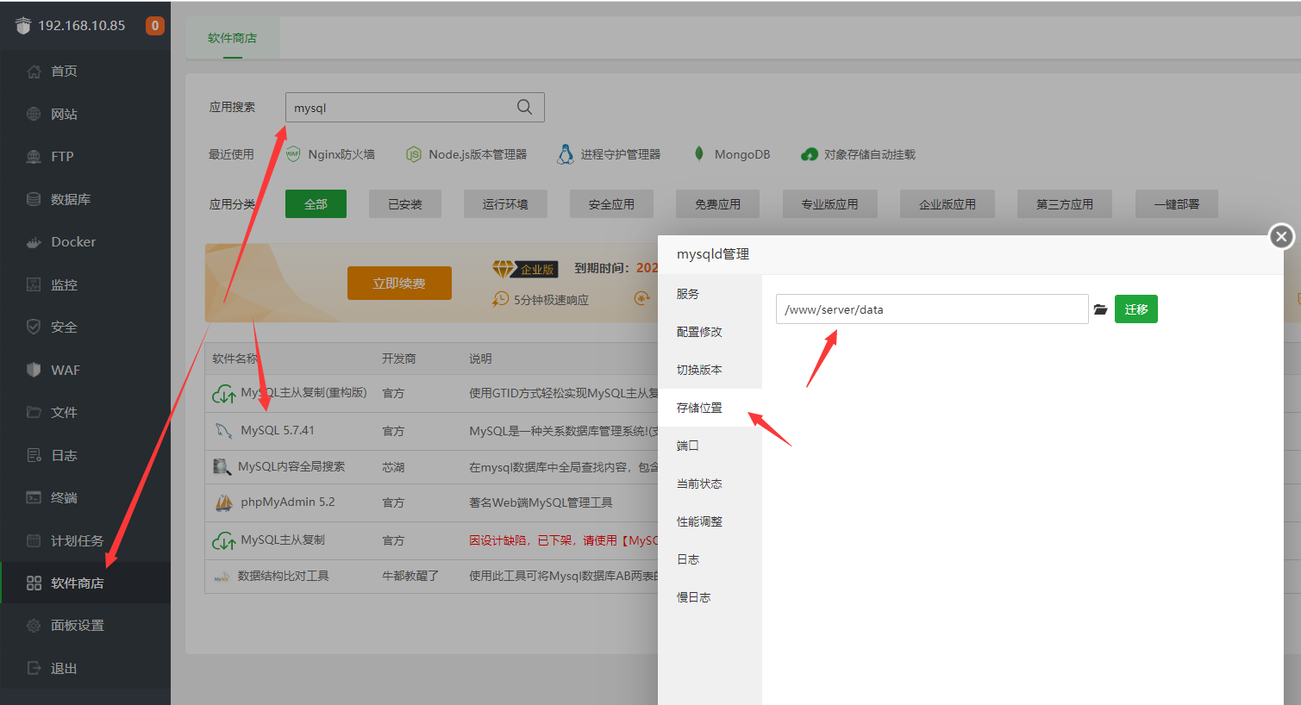Image resolution: width=1301 pixels, height=705 pixels.
Task: Select the 企业版应用 category filter
Action: [x=948, y=204]
